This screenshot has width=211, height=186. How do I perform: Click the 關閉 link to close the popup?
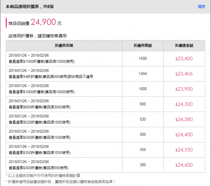coord(201,6)
